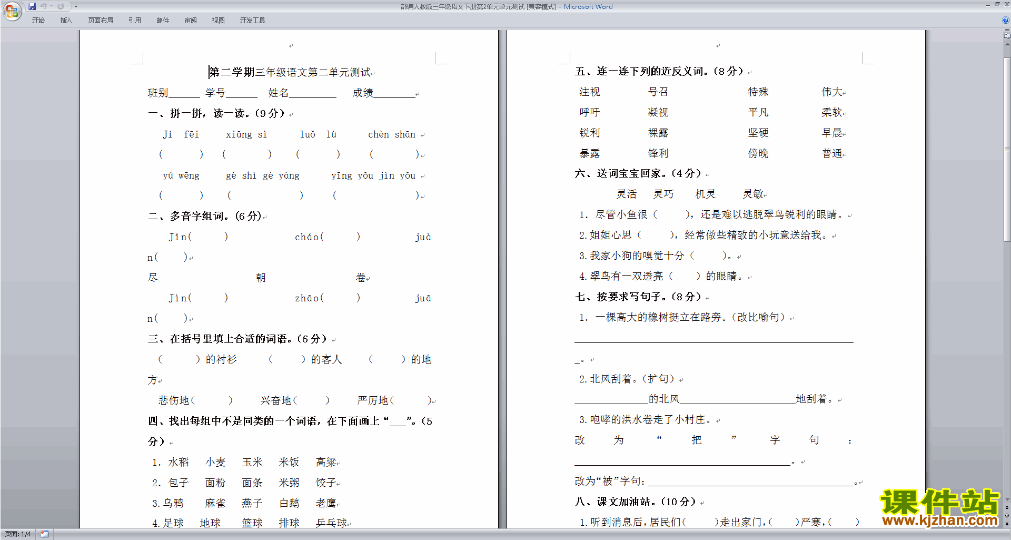Click the word 特殊

tap(758, 92)
